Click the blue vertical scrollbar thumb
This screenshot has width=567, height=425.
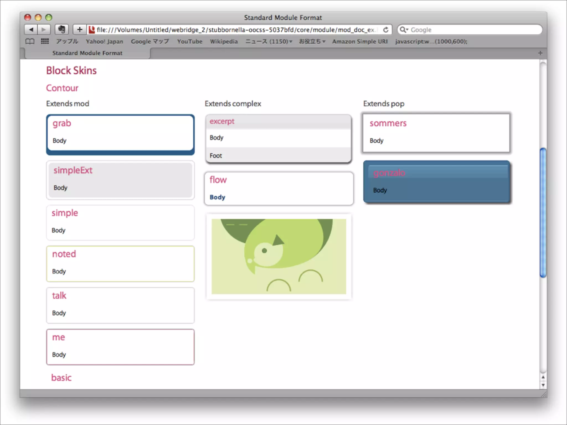point(543,212)
